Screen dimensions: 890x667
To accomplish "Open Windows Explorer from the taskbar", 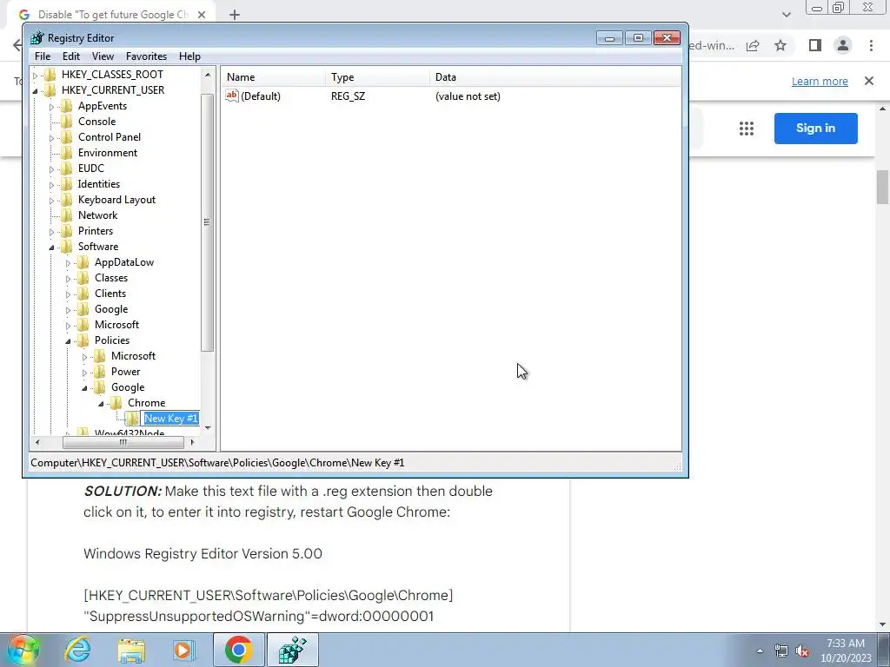I will [131, 650].
